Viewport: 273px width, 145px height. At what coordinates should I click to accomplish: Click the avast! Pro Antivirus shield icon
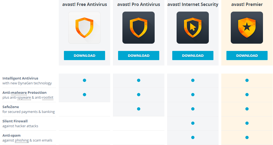(138, 27)
